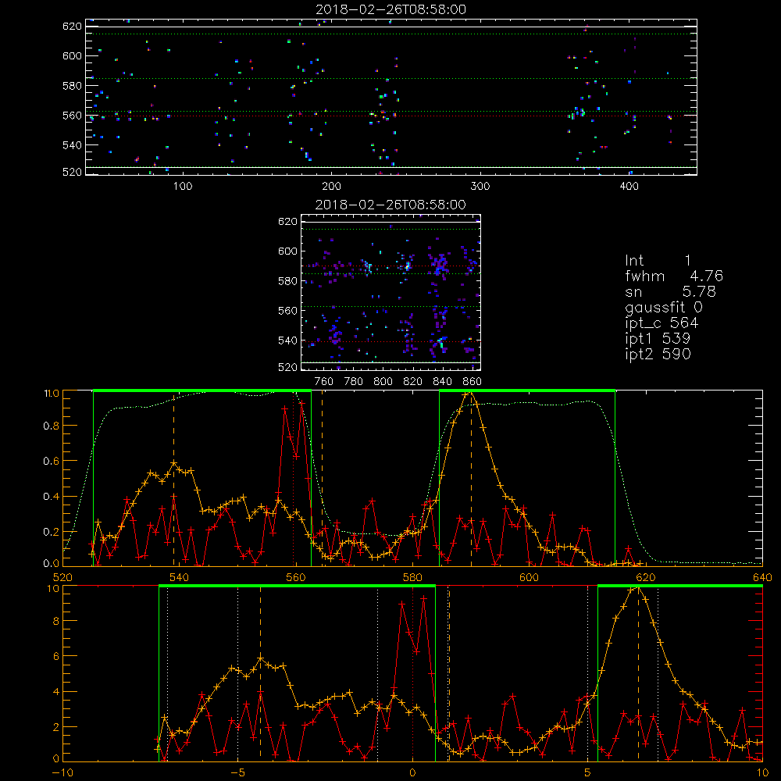Click the top plot title 2018-02-26T08:58:00
This screenshot has width=781, height=781.
pyautogui.click(x=391, y=9)
